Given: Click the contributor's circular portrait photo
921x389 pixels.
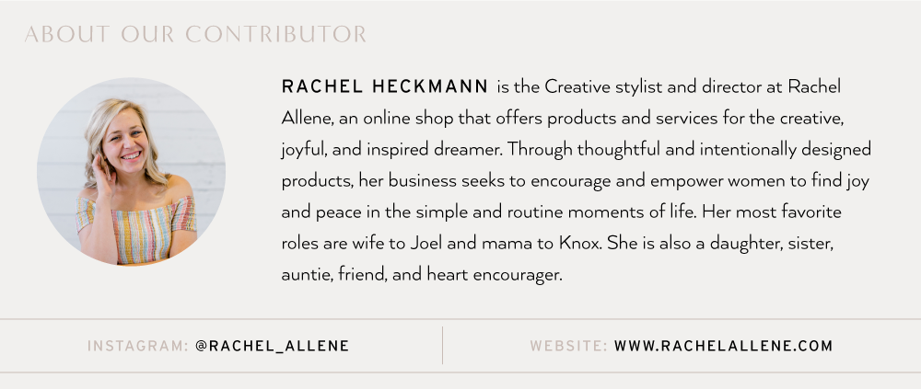Looking at the screenshot, I should [131, 171].
